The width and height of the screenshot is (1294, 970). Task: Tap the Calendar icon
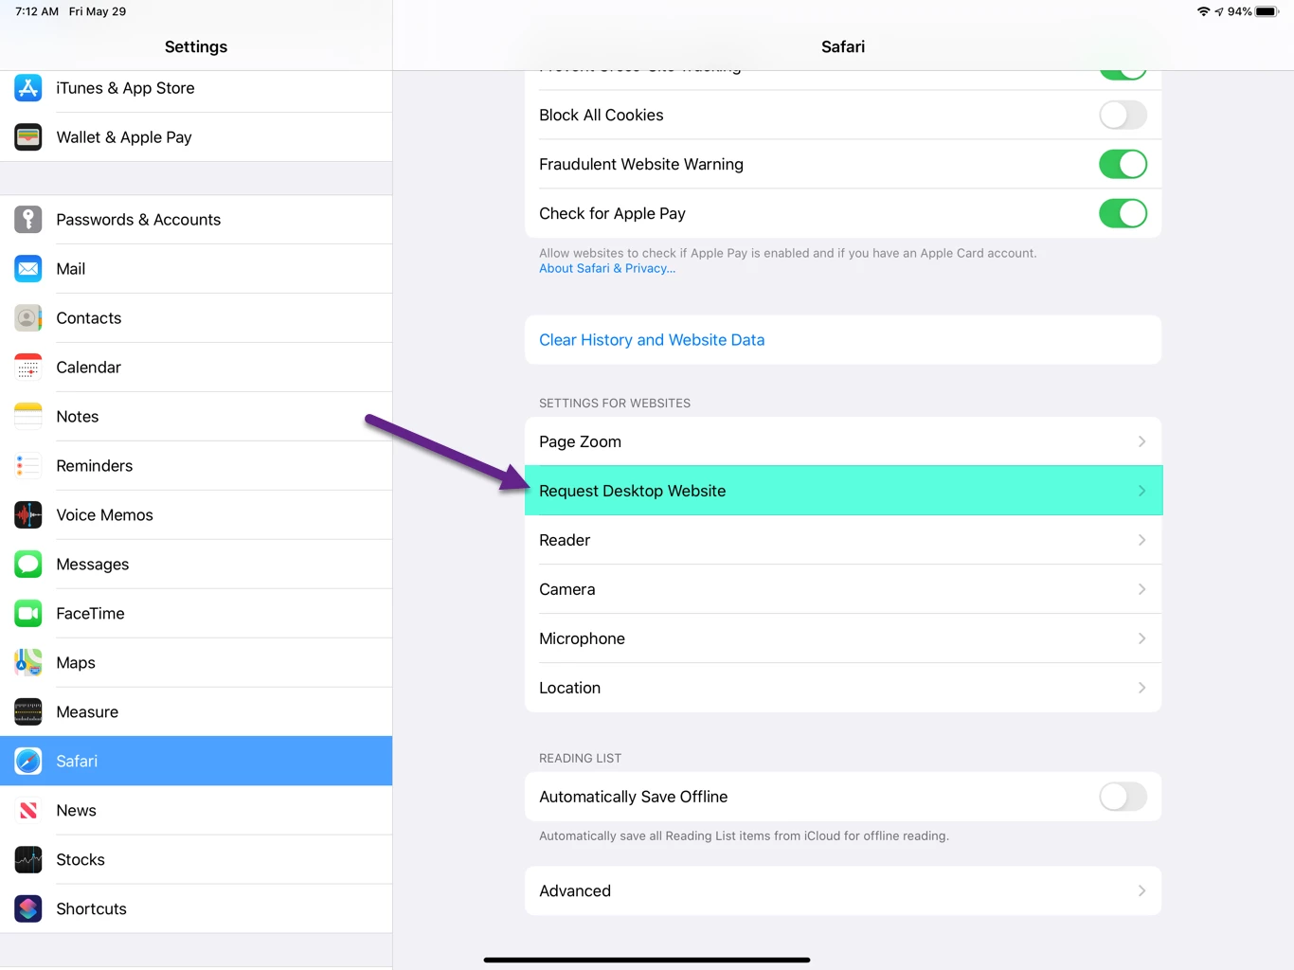(28, 368)
